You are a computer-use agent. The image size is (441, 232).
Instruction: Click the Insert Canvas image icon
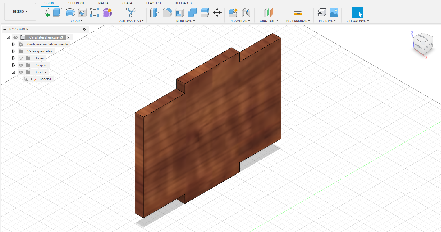click(x=334, y=12)
